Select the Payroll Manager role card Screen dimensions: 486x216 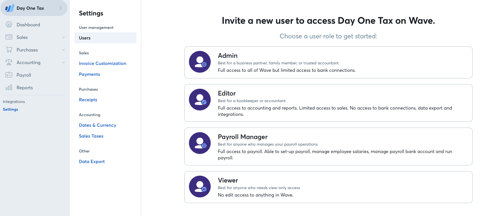[328, 146]
